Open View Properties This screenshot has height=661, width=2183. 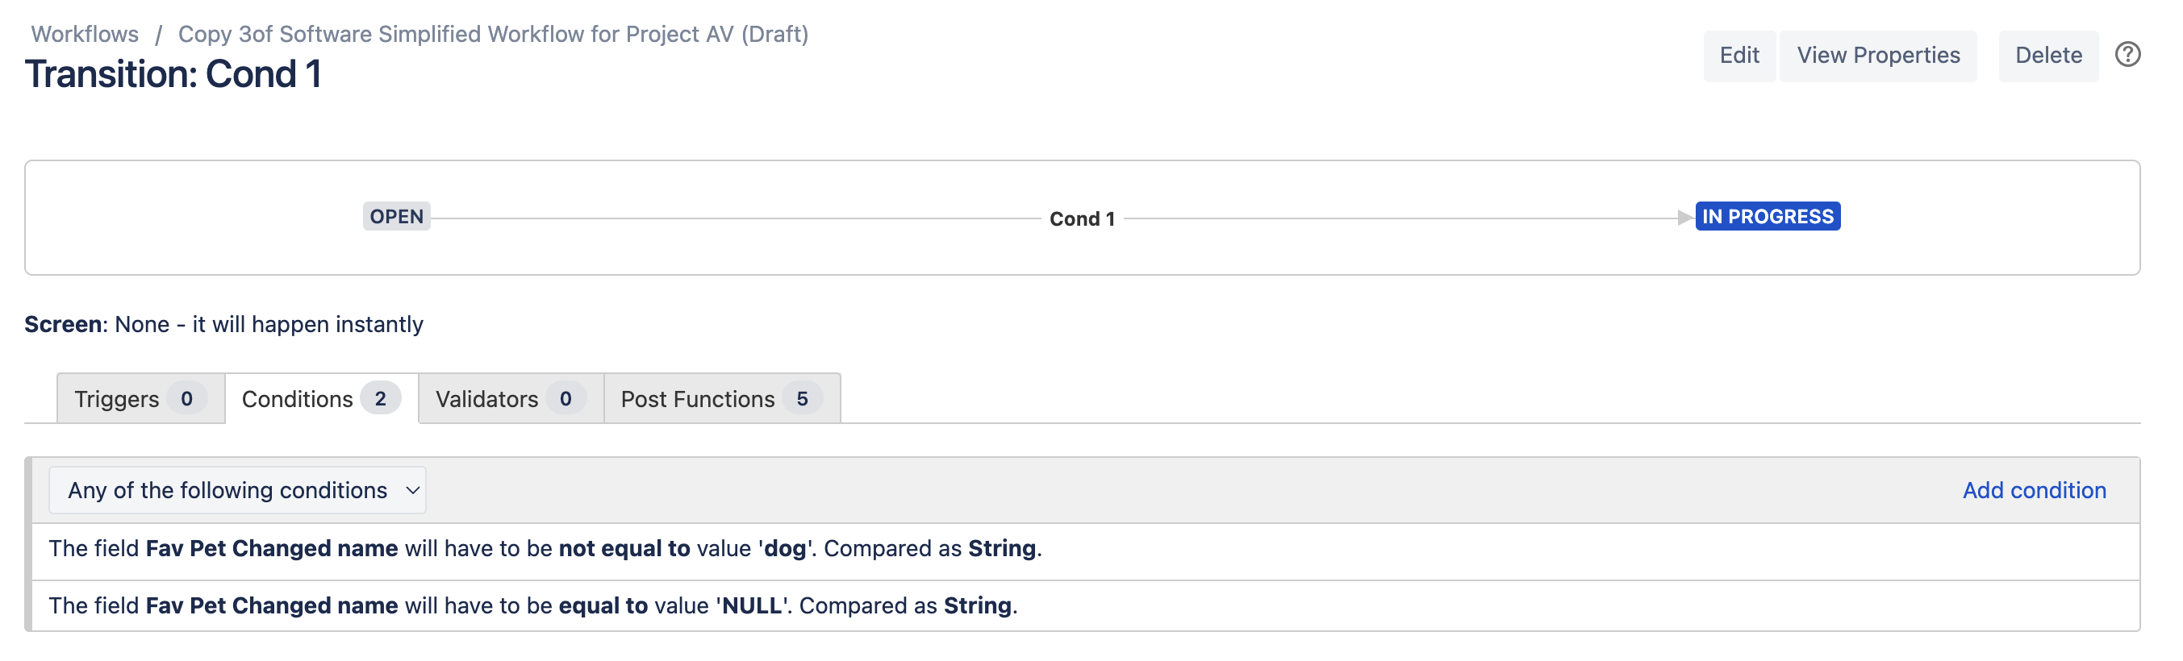point(1878,56)
